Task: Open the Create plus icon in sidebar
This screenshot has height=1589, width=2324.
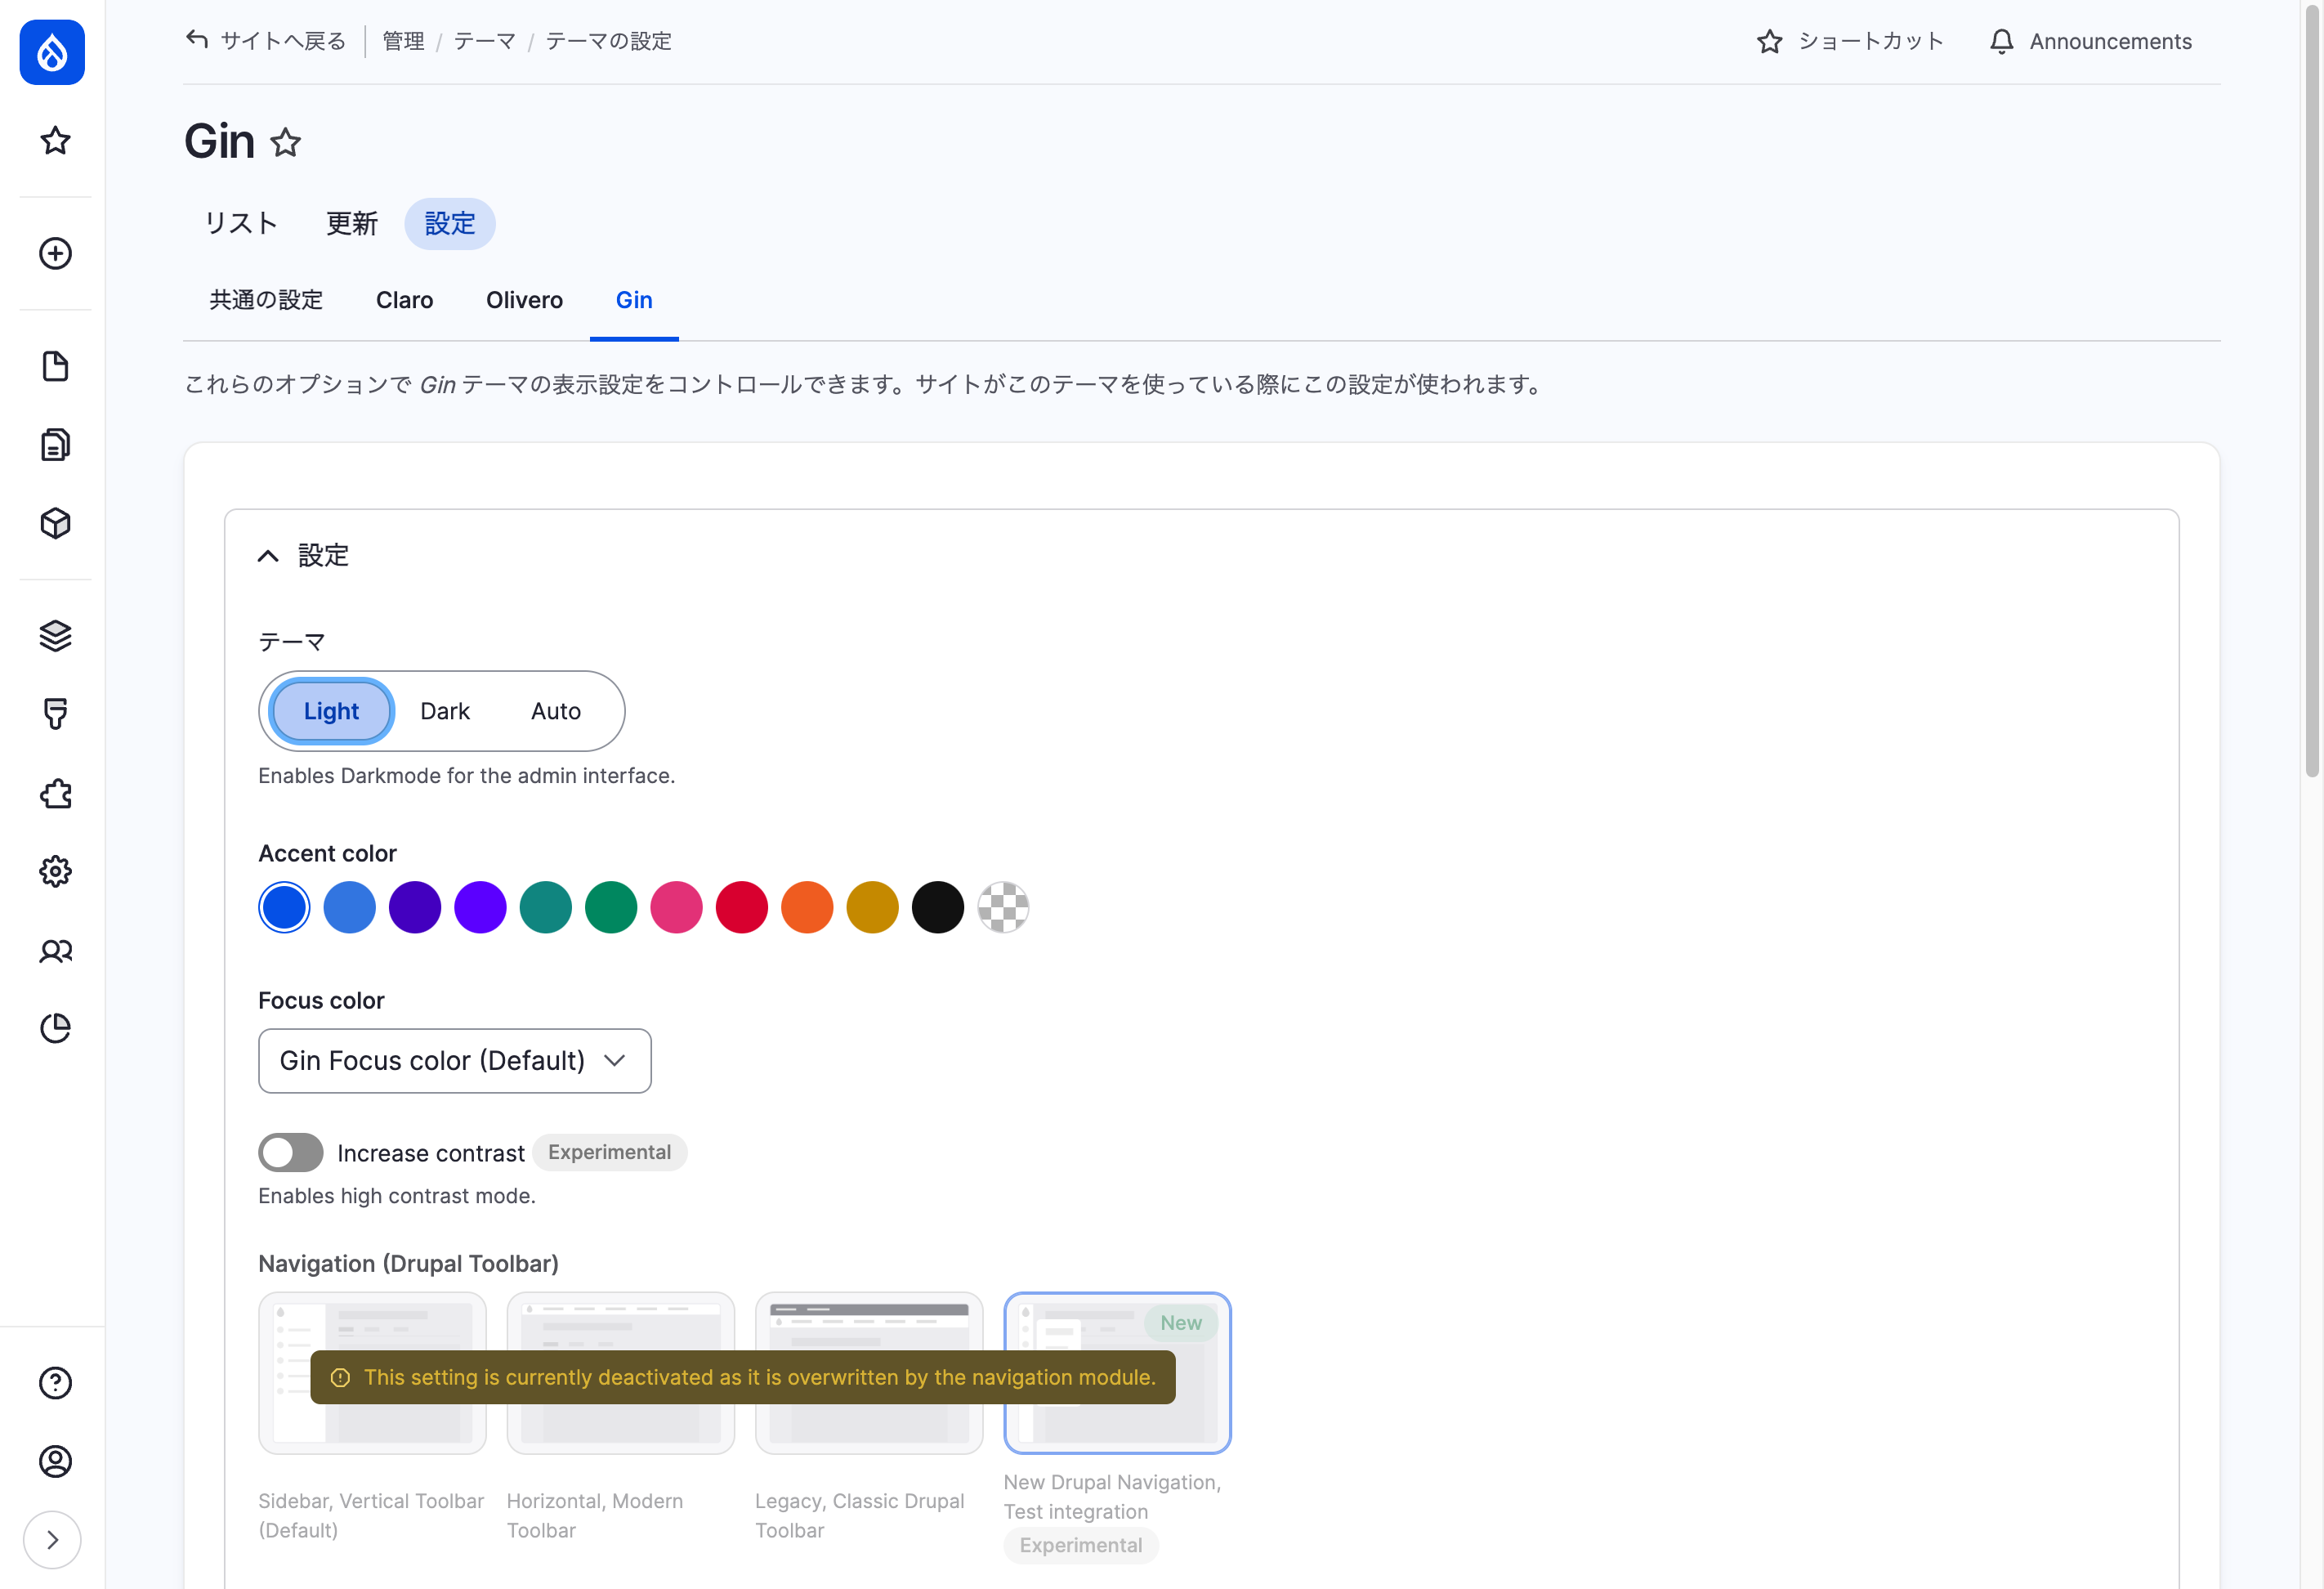Action: pos(55,254)
